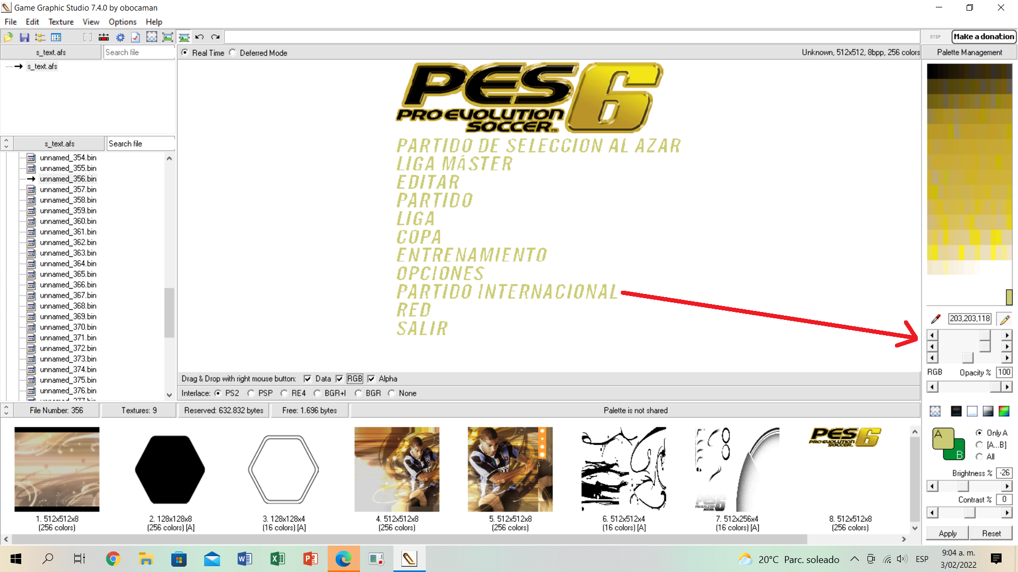The width and height of the screenshot is (1018, 572).
Task: Select PSP interlace option
Action: coord(251,393)
